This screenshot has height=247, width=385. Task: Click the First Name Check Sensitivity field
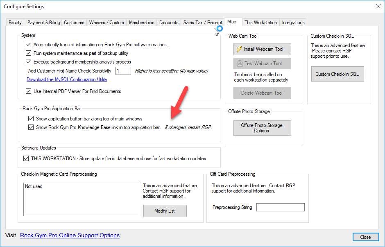coord(123,71)
